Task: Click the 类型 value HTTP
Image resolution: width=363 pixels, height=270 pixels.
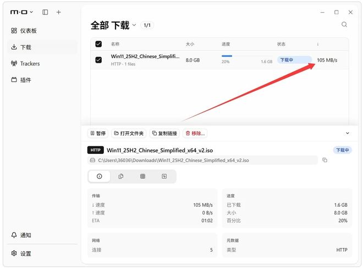Action: [342, 250]
